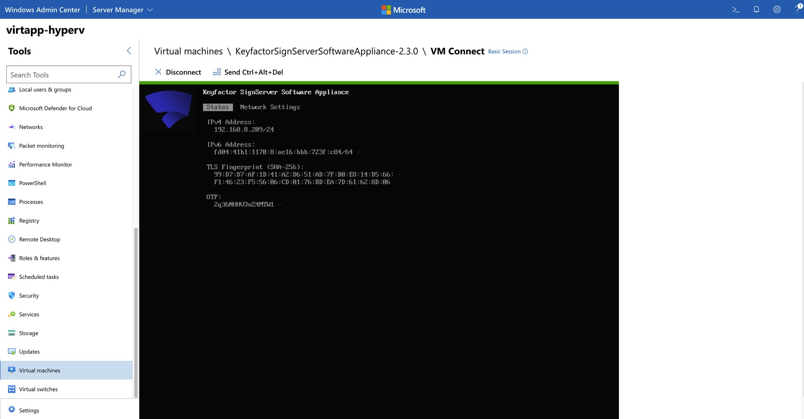Click the search magnifier icon in Tools
804x419 pixels.
click(x=121, y=75)
